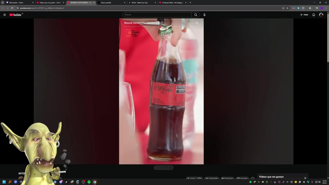329x185 pixels.
Task: Open the tab search dropdown arrow
Action: tap(2, 3)
